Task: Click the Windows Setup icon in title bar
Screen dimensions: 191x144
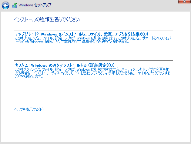Action: tap(15, 5)
